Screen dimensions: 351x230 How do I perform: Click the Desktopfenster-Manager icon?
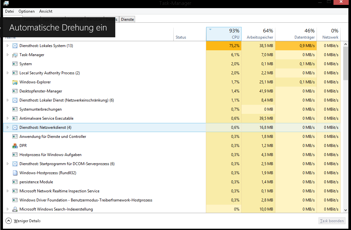click(15, 91)
